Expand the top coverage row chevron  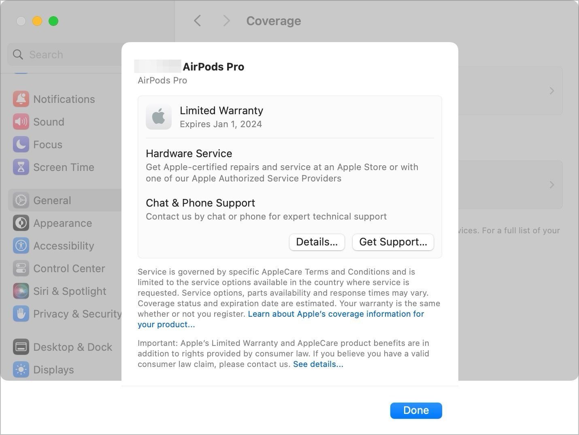[x=551, y=91]
